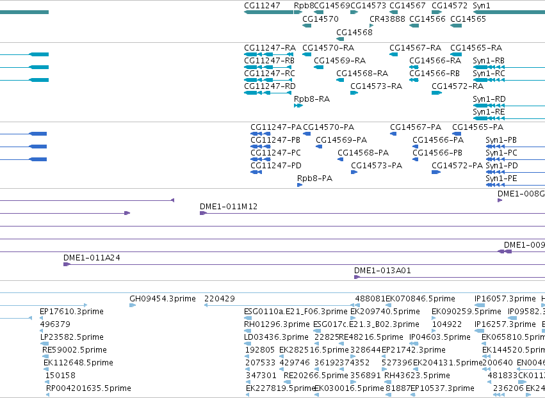Click EST RH43623.5prime
Viewport: 545px width, 398px height.
pos(417,376)
